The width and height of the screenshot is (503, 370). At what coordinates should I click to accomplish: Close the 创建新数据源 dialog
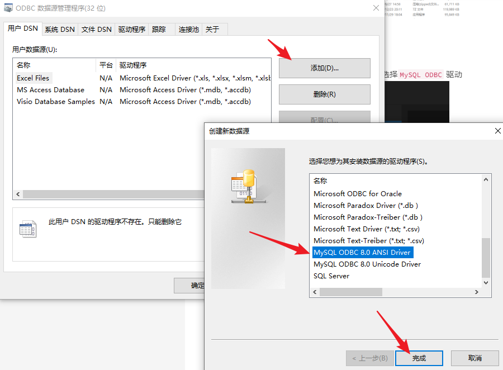497,131
